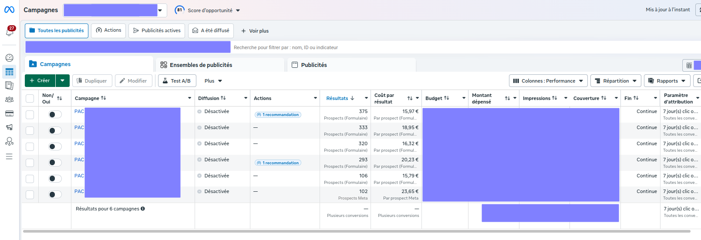
Task: Sort by Fin column arrows
Action: click(636, 98)
